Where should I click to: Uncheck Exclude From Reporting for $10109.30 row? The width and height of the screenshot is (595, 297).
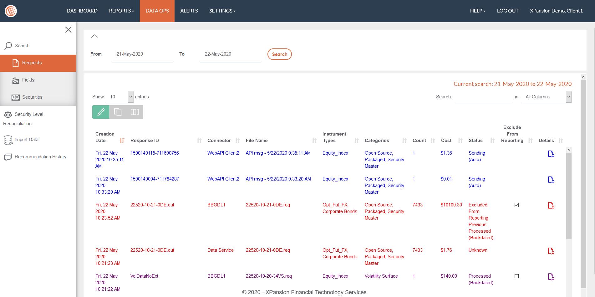point(516,205)
